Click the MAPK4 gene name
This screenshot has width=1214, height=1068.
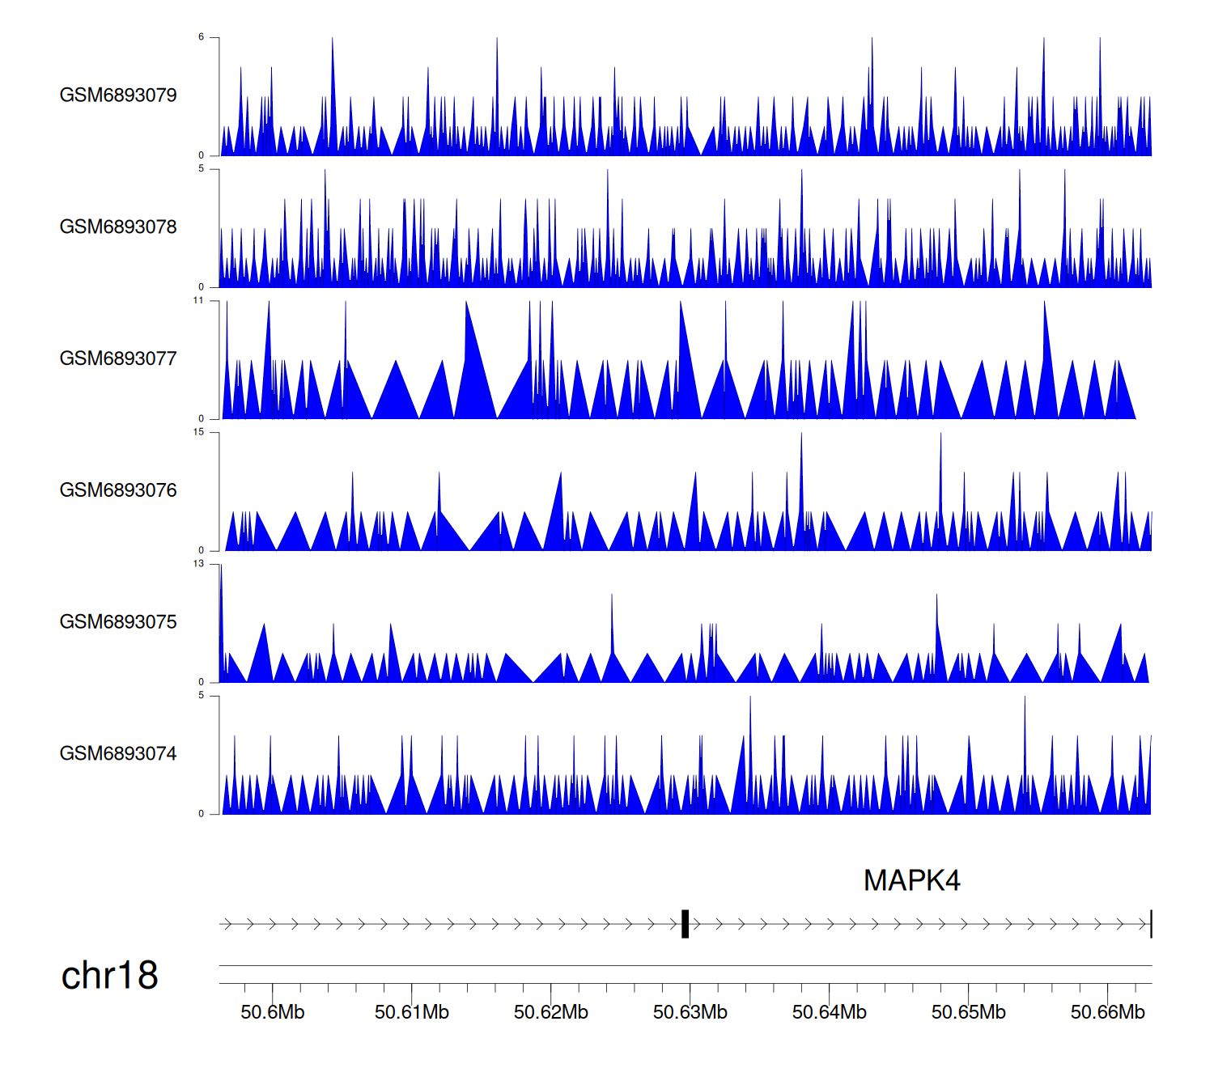tap(911, 880)
